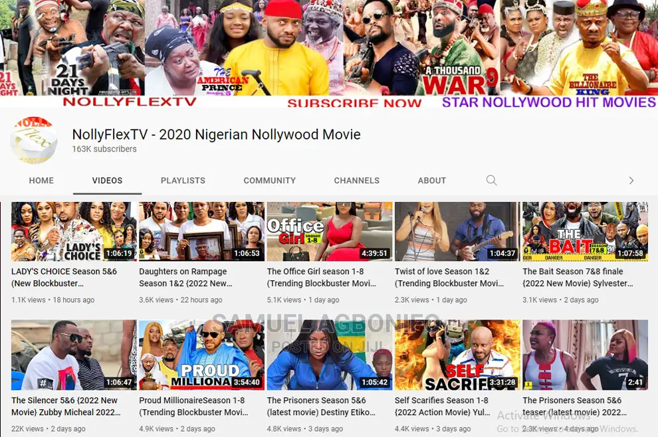Click the 22K views 2 days ago text
658x437 pixels.
pyautogui.click(x=49, y=428)
